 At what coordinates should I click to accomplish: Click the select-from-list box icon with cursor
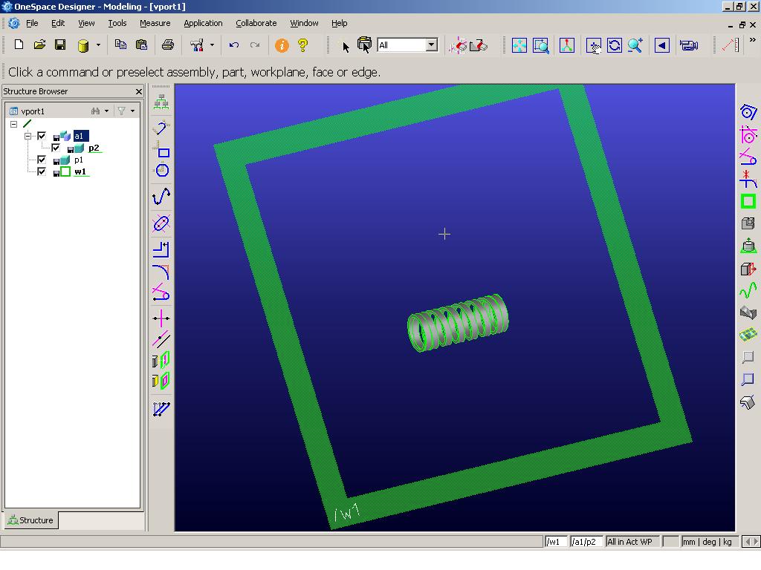pyautogui.click(x=364, y=45)
